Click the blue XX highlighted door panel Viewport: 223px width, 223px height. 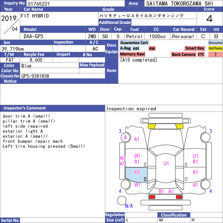click(136, 175)
